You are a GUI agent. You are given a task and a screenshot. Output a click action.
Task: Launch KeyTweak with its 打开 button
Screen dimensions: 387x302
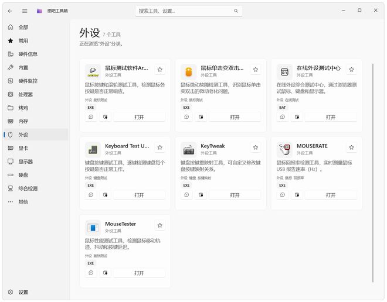235,195
